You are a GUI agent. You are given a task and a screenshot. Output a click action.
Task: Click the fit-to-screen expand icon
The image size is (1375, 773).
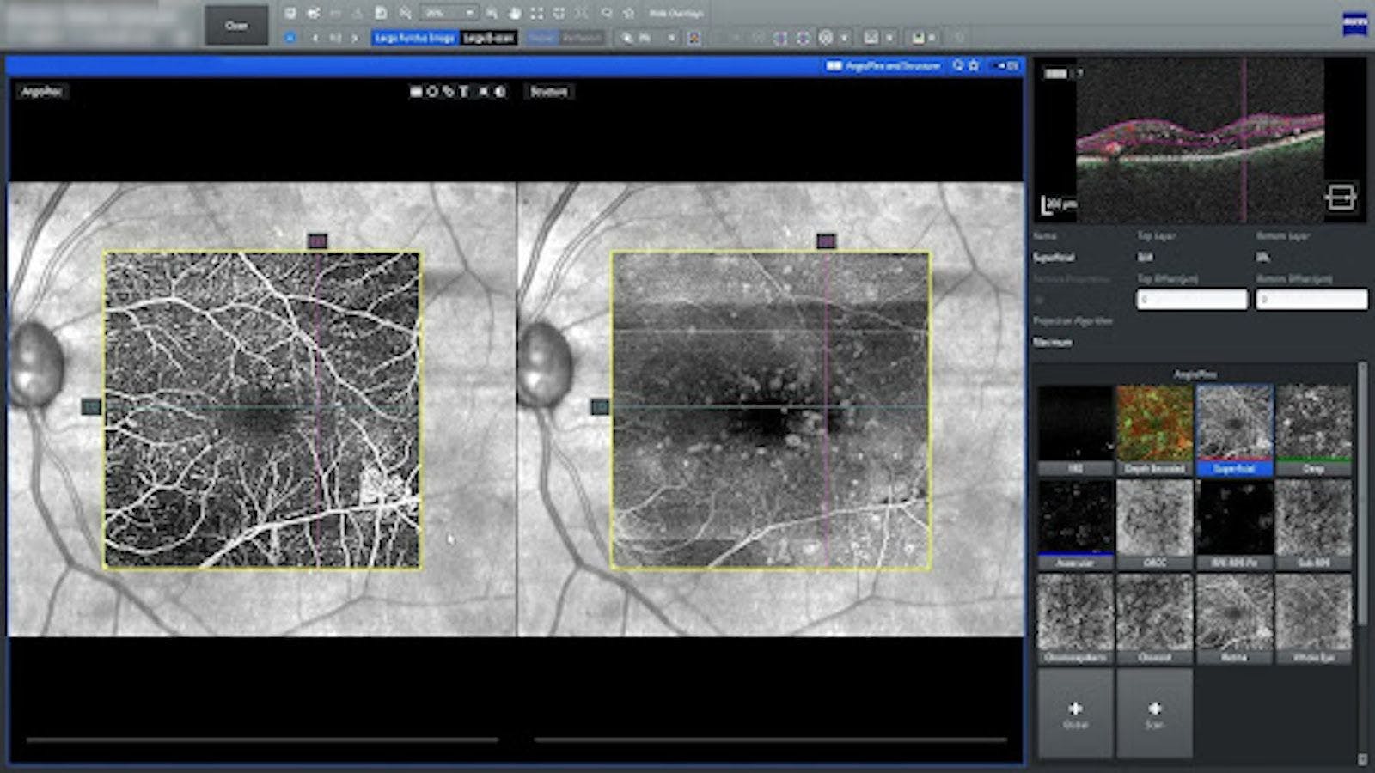click(536, 14)
